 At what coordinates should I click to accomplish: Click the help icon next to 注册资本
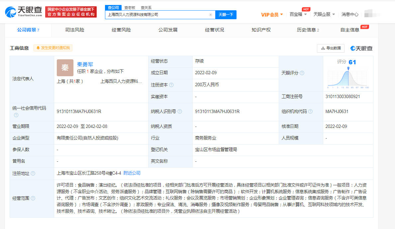171,85
